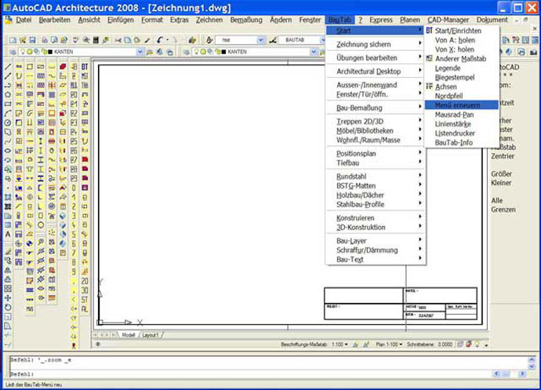
Task: Click the Cut scissors icon
Action: tap(118, 40)
